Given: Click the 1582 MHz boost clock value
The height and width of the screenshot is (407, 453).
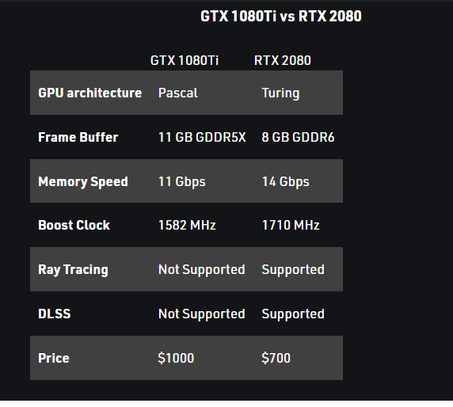Looking at the screenshot, I should (187, 226).
